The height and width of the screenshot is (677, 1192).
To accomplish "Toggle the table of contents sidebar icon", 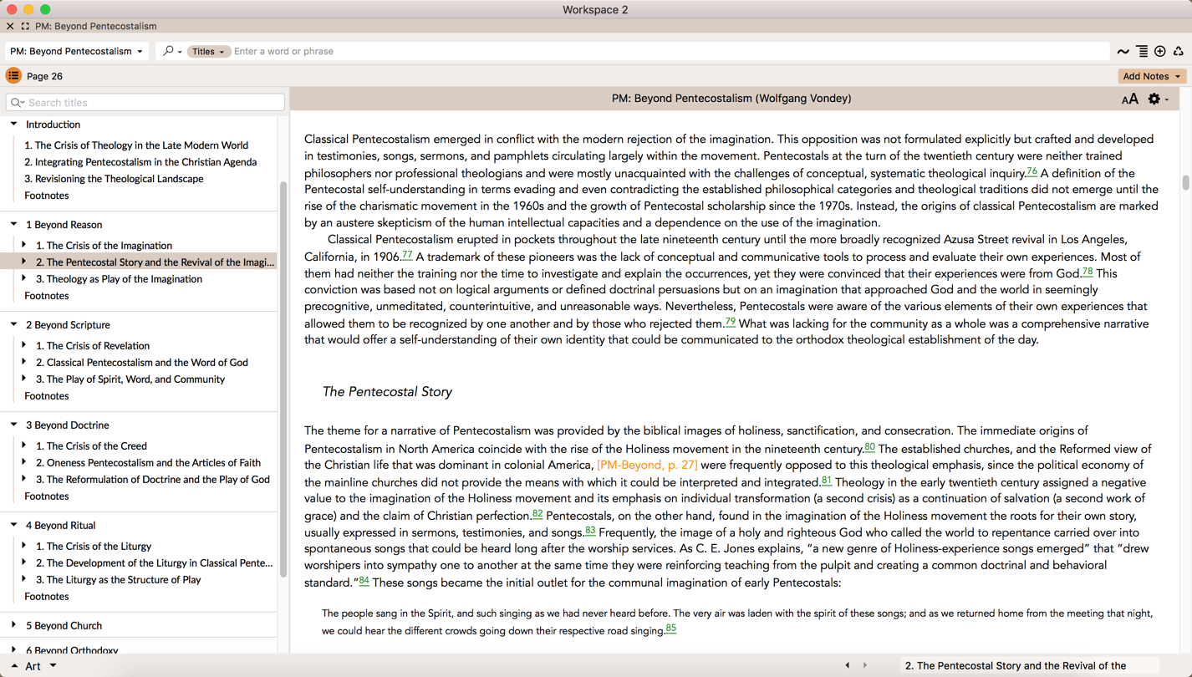I will click(x=13, y=76).
